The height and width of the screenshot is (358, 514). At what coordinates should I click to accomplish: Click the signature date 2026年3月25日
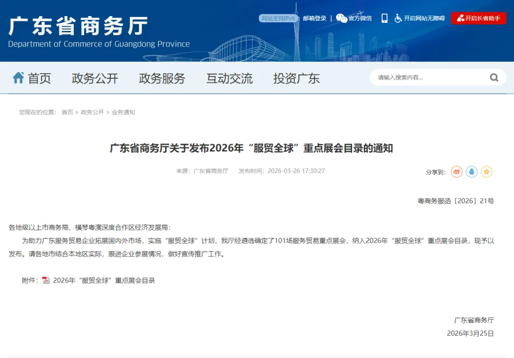point(470,333)
